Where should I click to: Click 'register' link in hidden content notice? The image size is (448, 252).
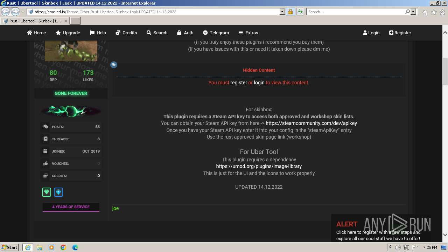[x=239, y=83]
